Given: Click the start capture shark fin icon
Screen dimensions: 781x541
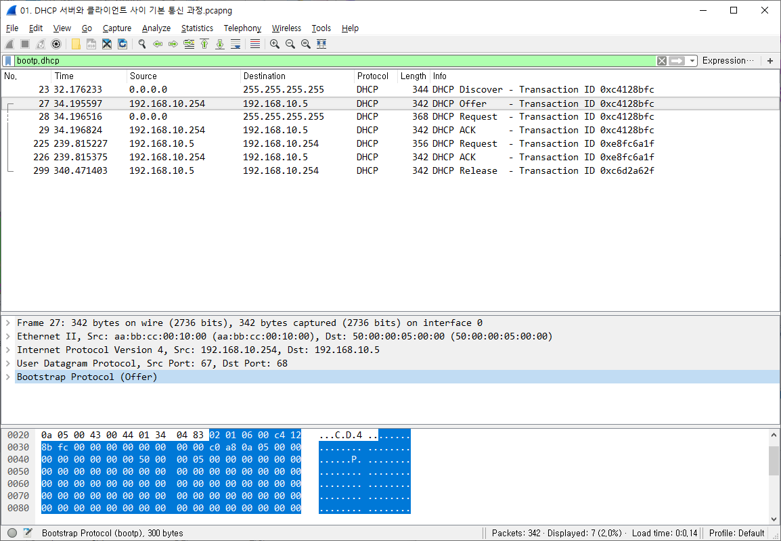Looking at the screenshot, I should 9,45.
